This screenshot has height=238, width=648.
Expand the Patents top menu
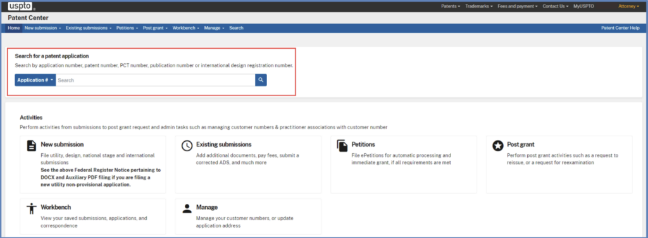coord(451,6)
